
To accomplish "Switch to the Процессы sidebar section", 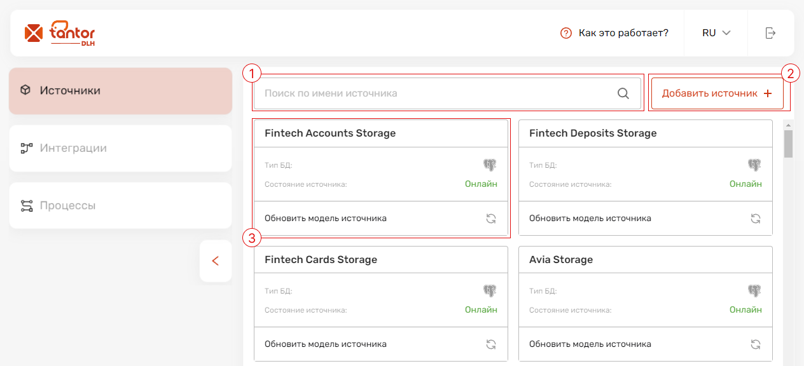I will pyautogui.click(x=120, y=206).
